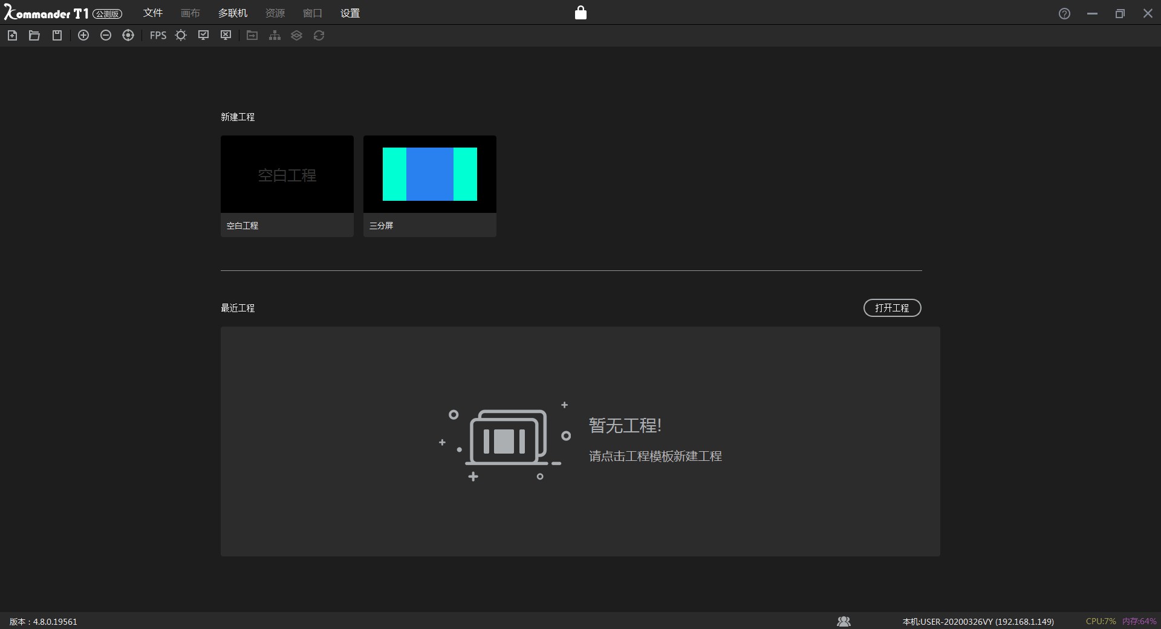Disable output with monitor X icon
This screenshot has width=1161, height=629.
[x=226, y=36]
